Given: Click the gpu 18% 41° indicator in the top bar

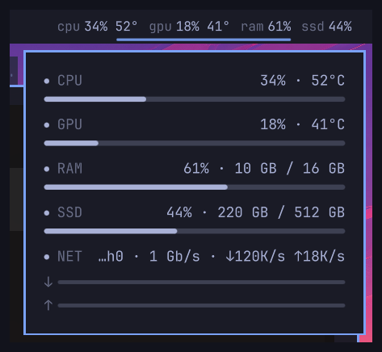Looking at the screenshot, I should (x=189, y=27).
